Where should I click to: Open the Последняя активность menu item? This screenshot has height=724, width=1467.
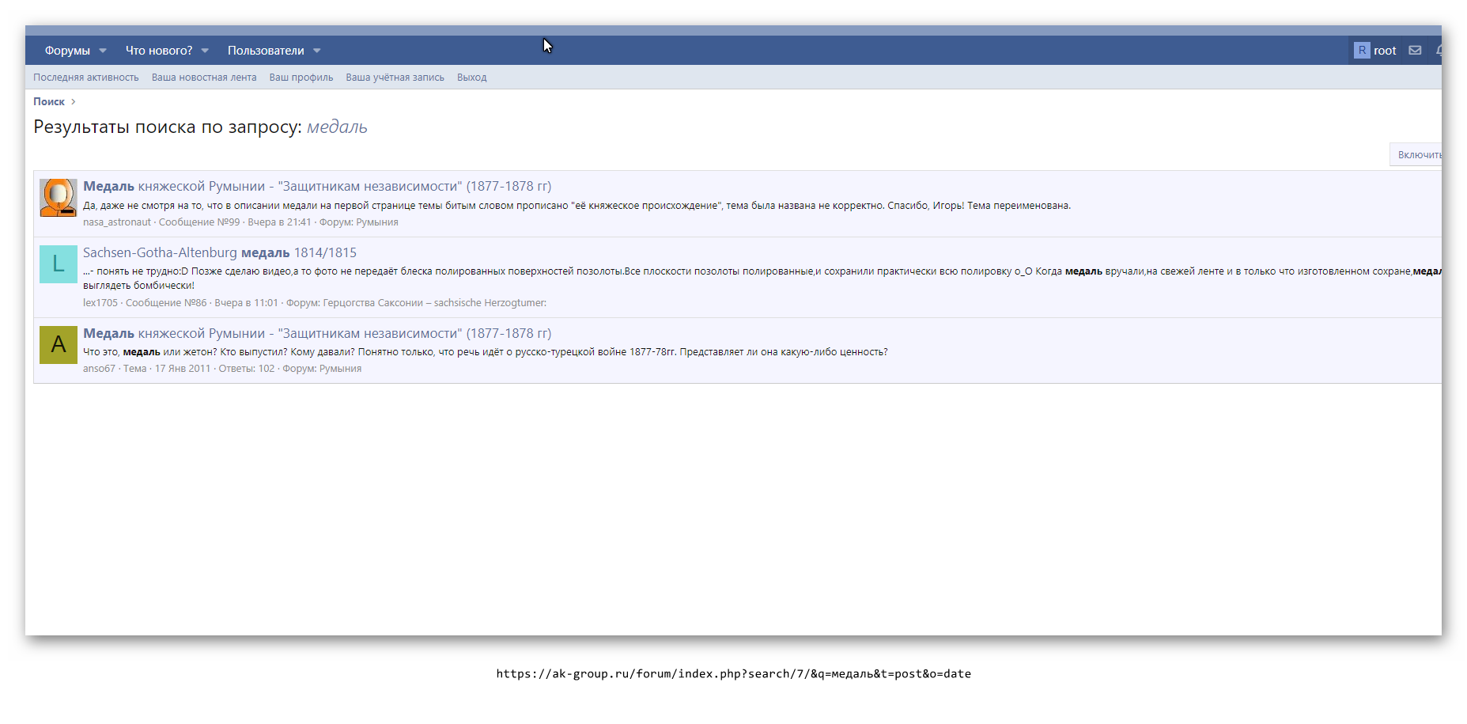pos(85,77)
